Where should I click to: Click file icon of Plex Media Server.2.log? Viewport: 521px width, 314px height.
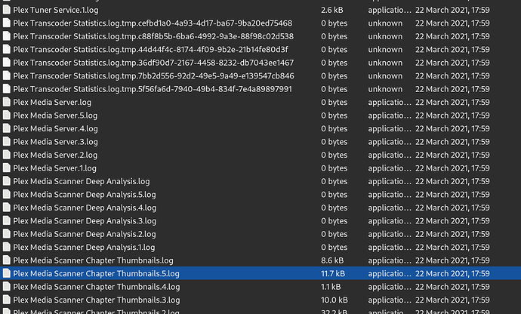[x=6, y=155]
